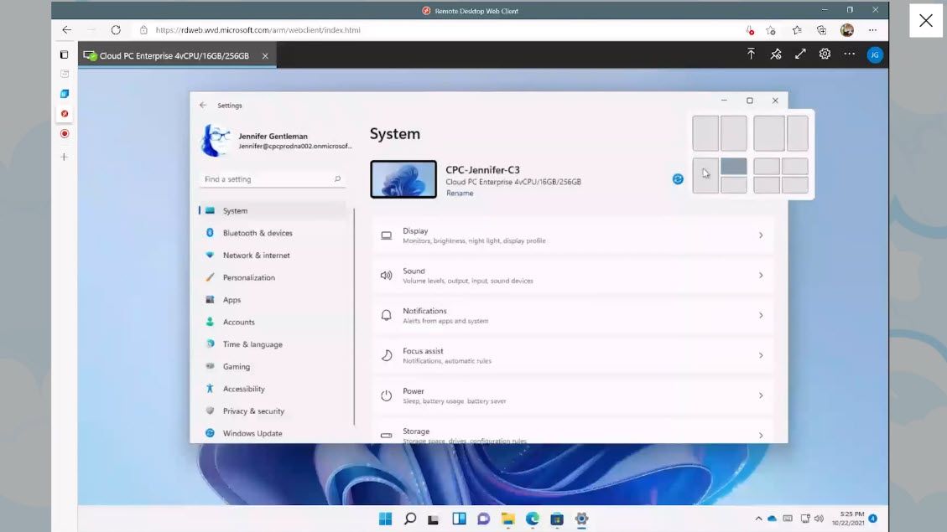Click the microphone blocked icon in address bar

coord(750,30)
